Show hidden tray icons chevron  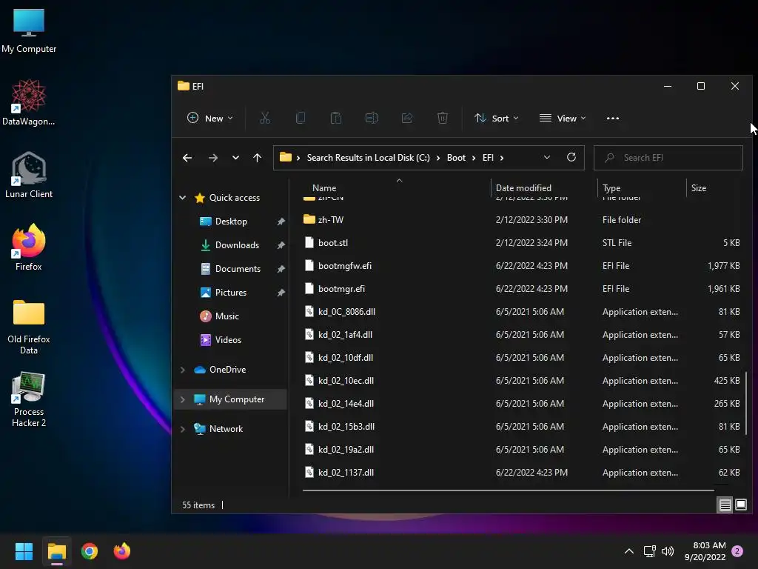(x=629, y=551)
